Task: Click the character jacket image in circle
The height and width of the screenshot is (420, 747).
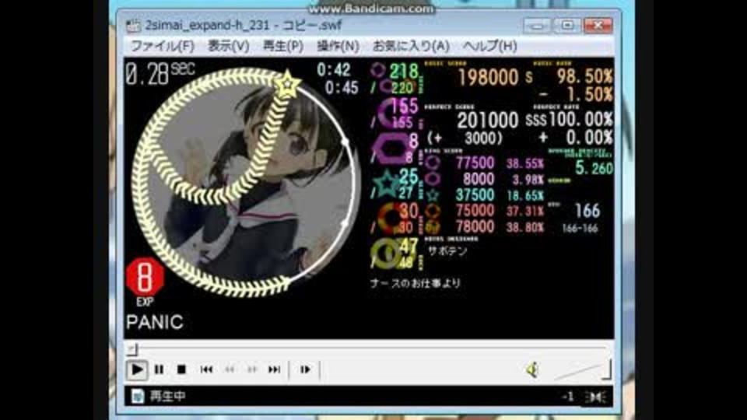Action: click(x=245, y=182)
